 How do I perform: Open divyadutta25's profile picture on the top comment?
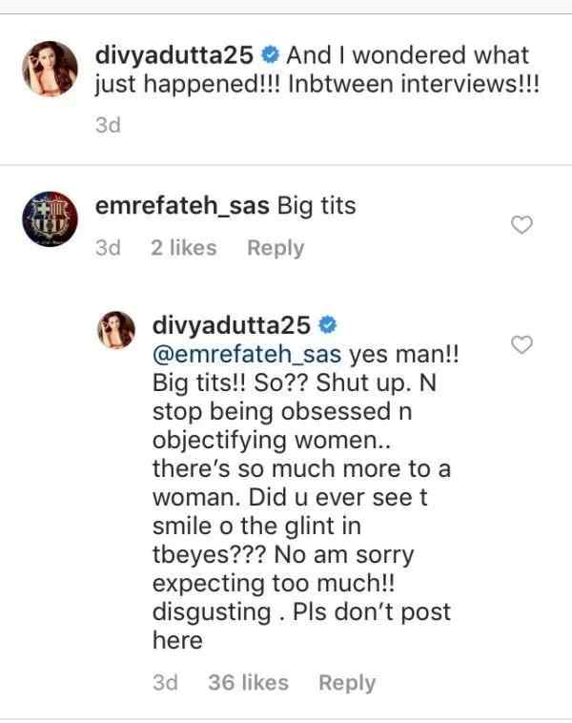pyautogui.click(x=49, y=69)
